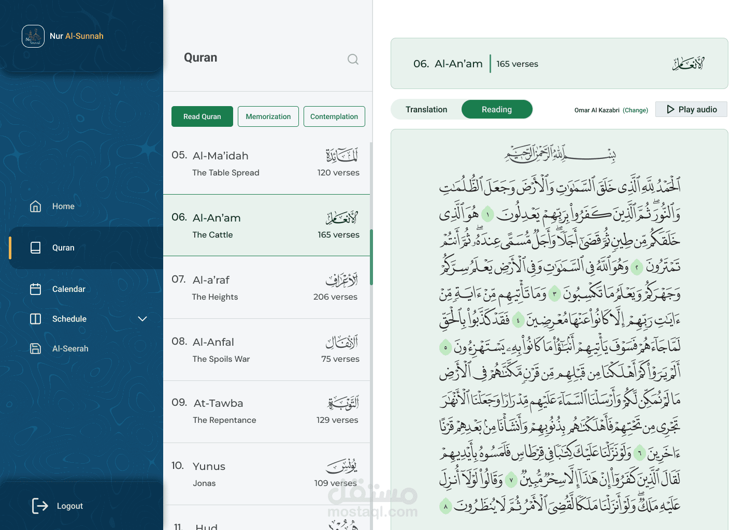Click the Schedule panel icon

pyautogui.click(x=35, y=319)
